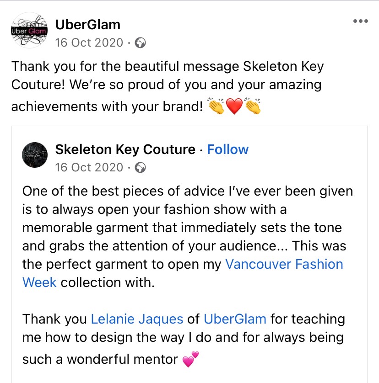
Task: Click the Skeleton Key Couture profile avatar
Action: coord(35,156)
